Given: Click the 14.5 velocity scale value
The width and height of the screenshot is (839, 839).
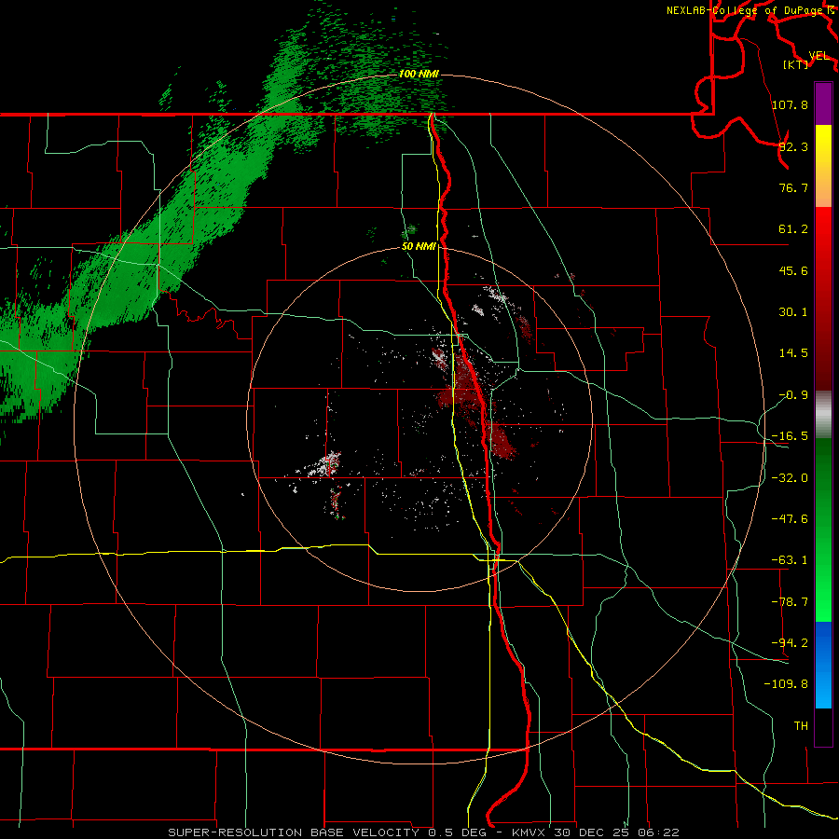Looking at the screenshot, I should point(793,353).
